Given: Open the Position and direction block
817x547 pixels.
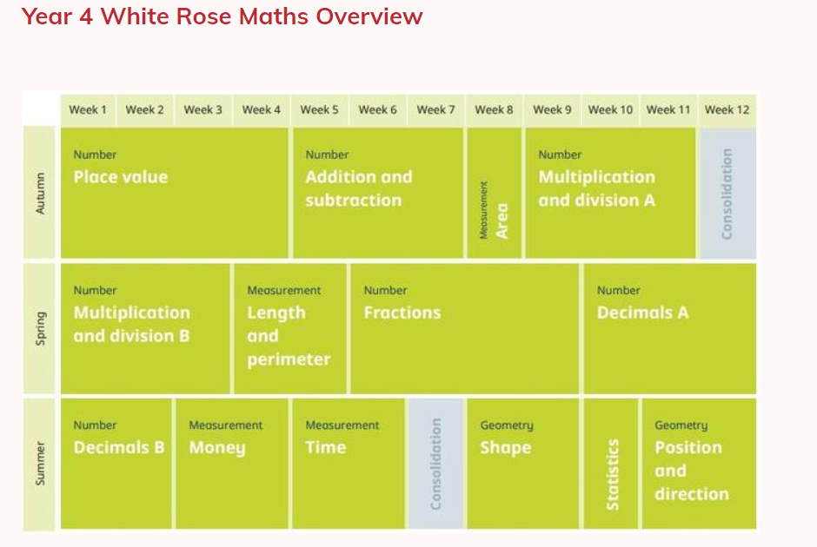Looking at the screenshot, I should (x=698, y=463).
